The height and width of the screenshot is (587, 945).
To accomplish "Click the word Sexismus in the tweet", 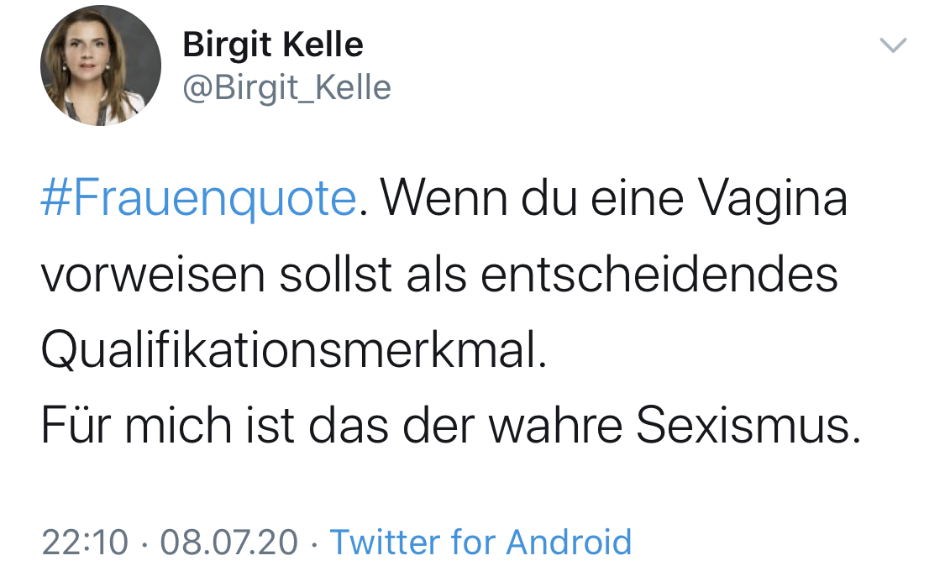I will (748, 427).
